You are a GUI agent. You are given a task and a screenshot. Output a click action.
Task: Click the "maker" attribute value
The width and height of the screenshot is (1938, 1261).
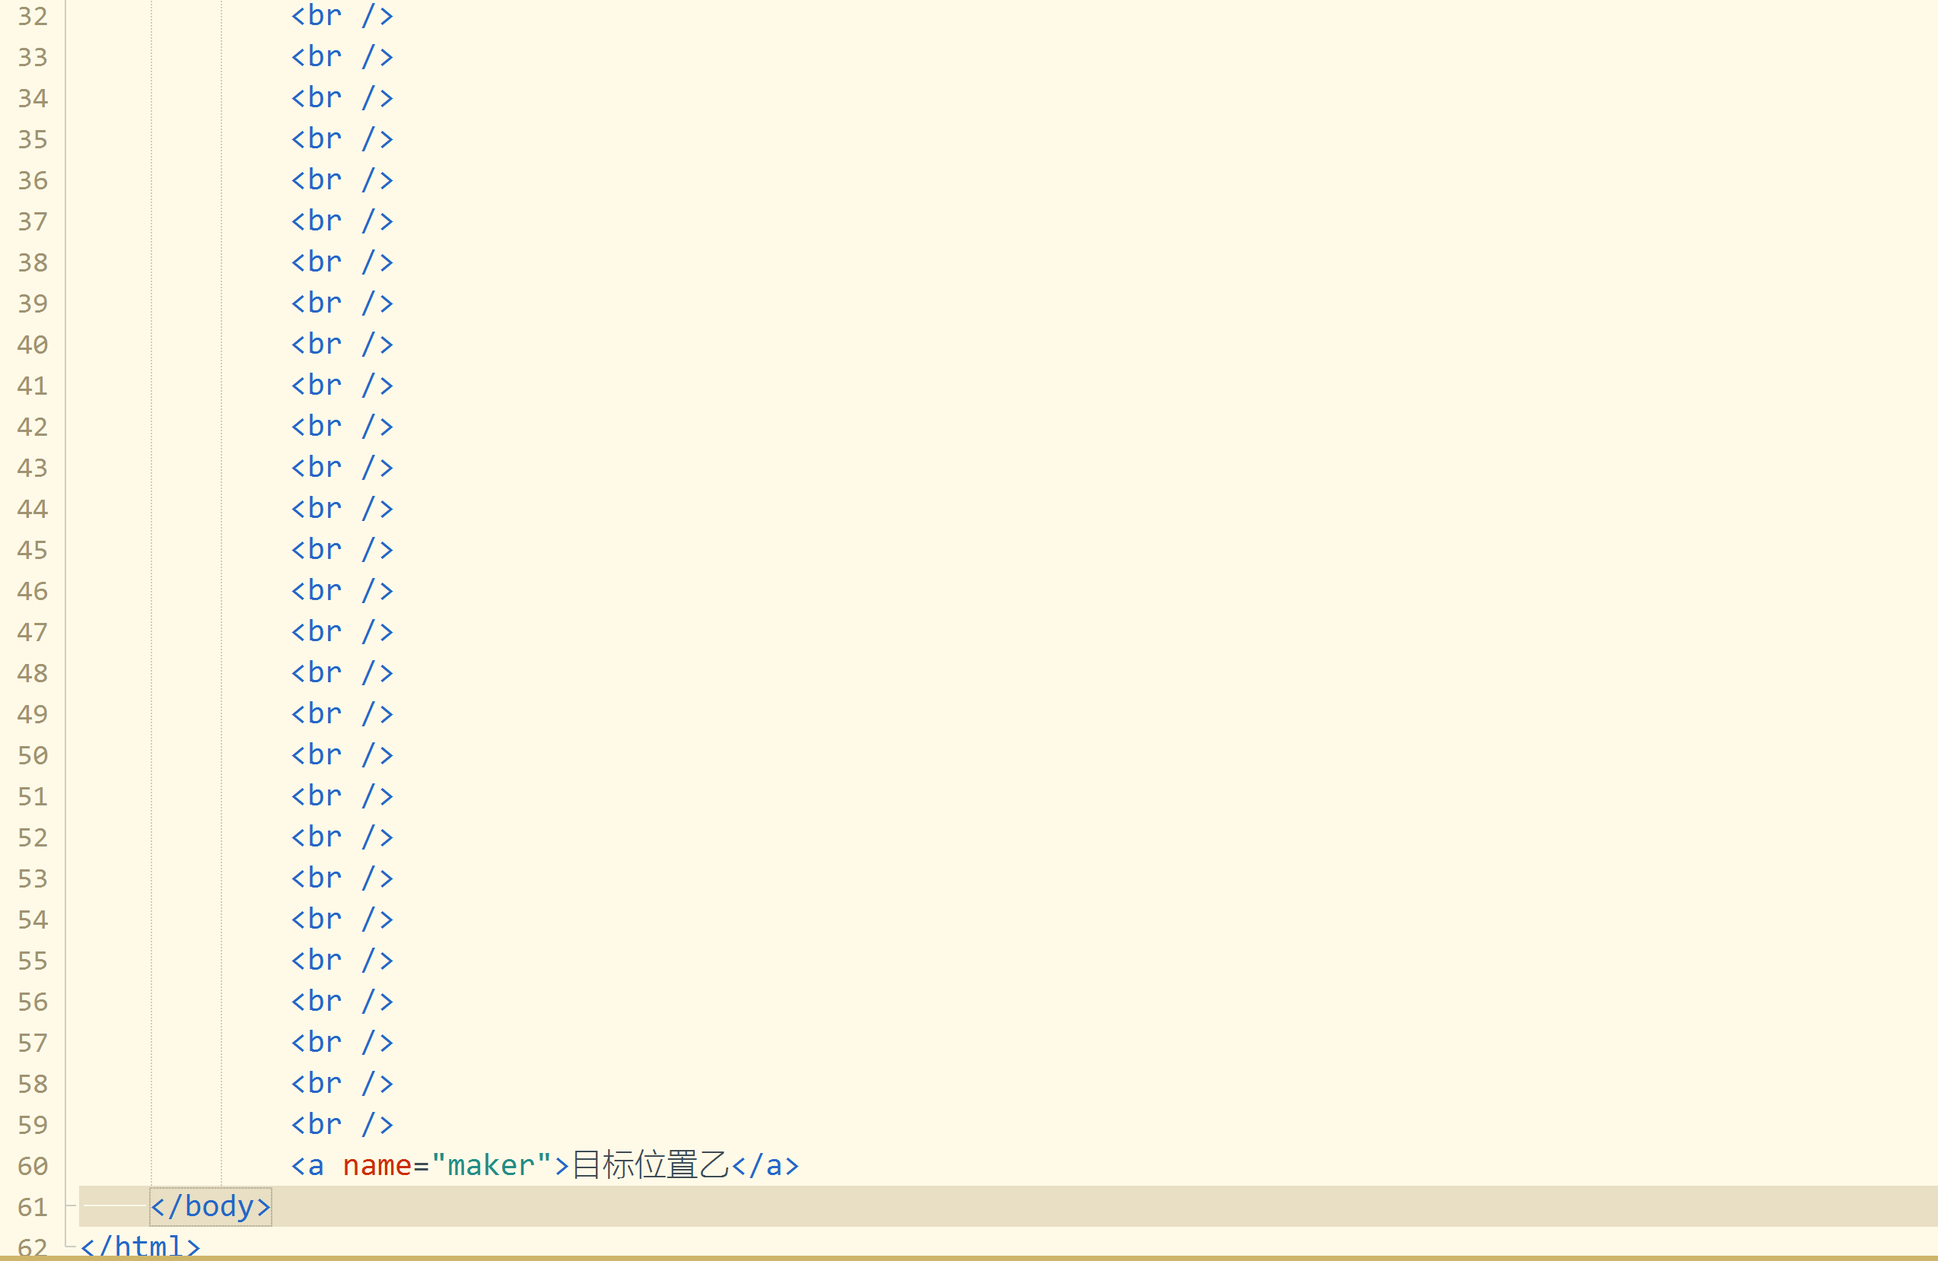tap(492, 1165)
